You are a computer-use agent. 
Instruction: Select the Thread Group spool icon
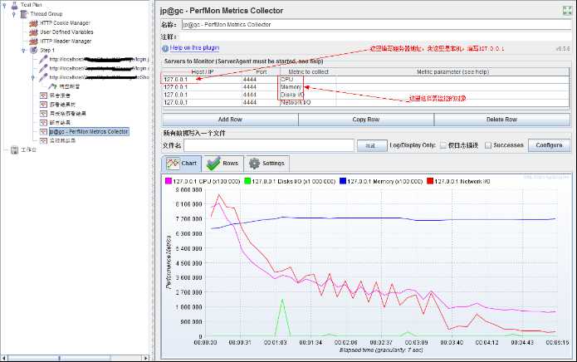click(24, 14)
